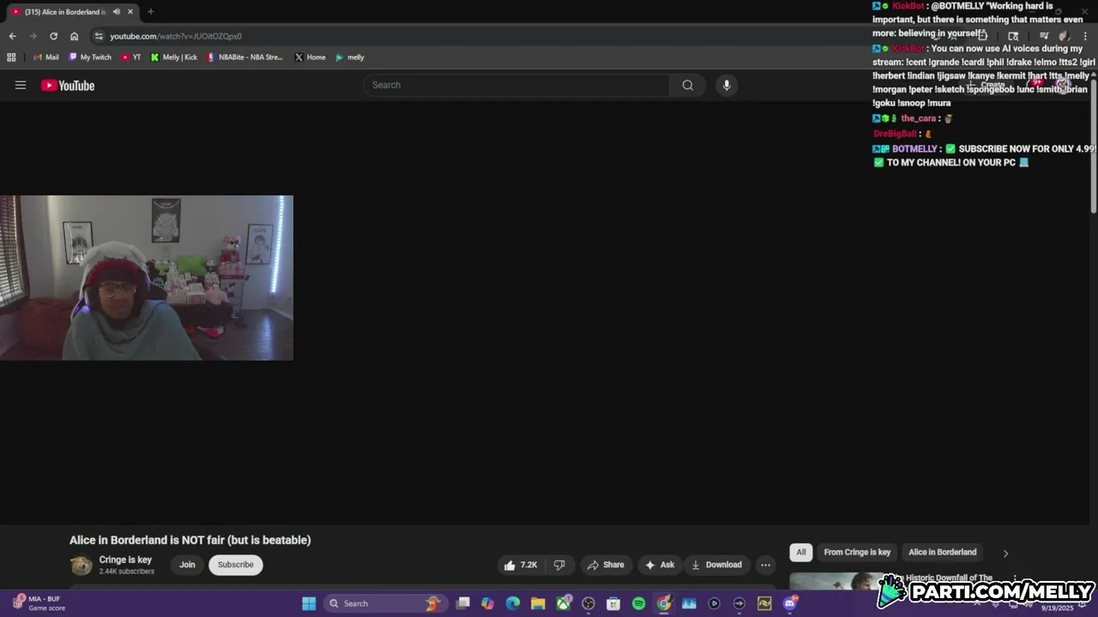Click the 2.44K subscribers text
Screen dimensions: 1098x617
click(x=127, y=572)
